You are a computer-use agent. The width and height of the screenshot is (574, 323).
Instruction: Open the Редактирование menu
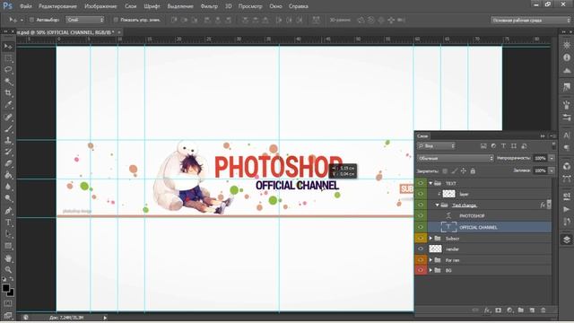[x=57, y=6]
